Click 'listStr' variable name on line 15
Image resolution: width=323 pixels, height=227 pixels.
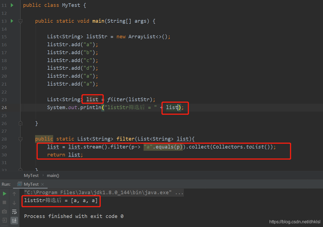97,37
